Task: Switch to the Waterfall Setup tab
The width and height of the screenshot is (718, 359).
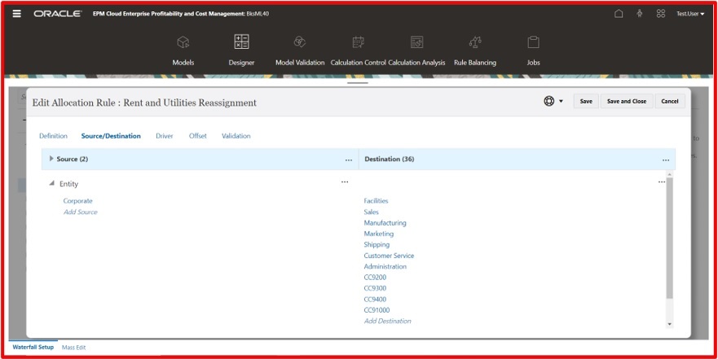Action: 33,347
